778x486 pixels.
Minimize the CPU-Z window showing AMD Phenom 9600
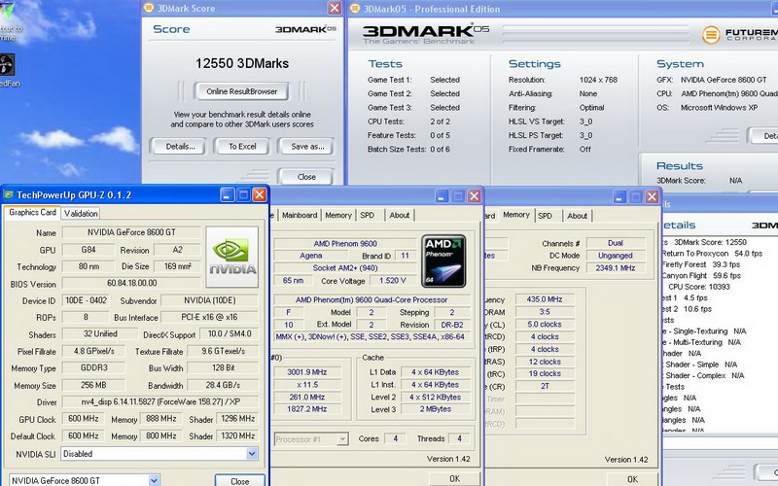[x=442, y=196]
